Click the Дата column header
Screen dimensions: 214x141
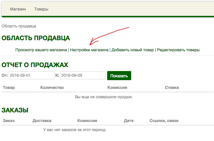point(129,121)
